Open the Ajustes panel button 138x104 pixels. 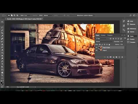pyautogui.click(x=131, y=32)
